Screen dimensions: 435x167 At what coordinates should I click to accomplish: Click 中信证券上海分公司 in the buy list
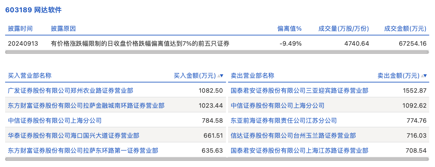(x=55, y=121)
